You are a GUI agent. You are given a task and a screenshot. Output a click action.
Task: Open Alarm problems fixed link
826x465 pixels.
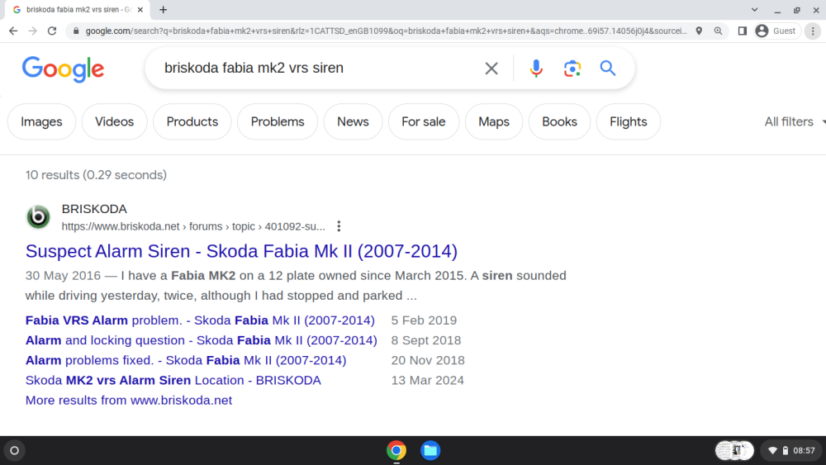186,360
